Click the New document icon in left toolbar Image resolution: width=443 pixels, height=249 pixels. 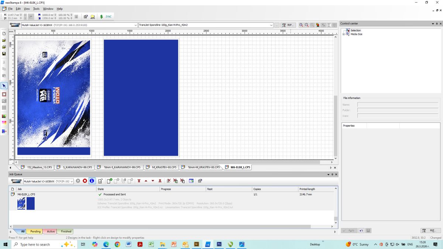pos(4,34)
